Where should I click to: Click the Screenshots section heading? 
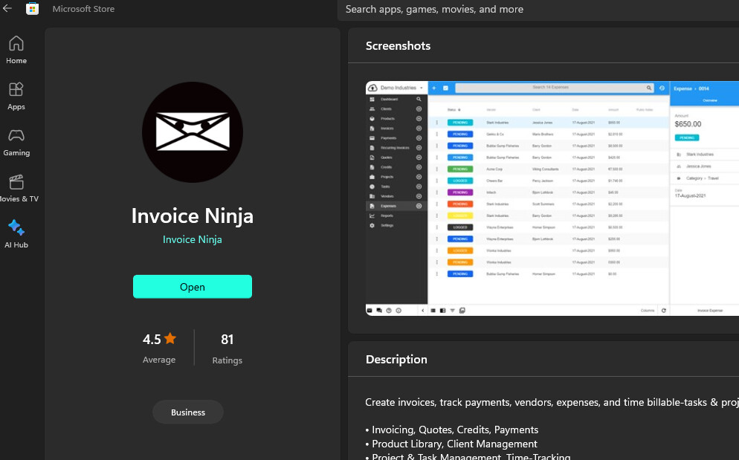[x=398, y=46]
